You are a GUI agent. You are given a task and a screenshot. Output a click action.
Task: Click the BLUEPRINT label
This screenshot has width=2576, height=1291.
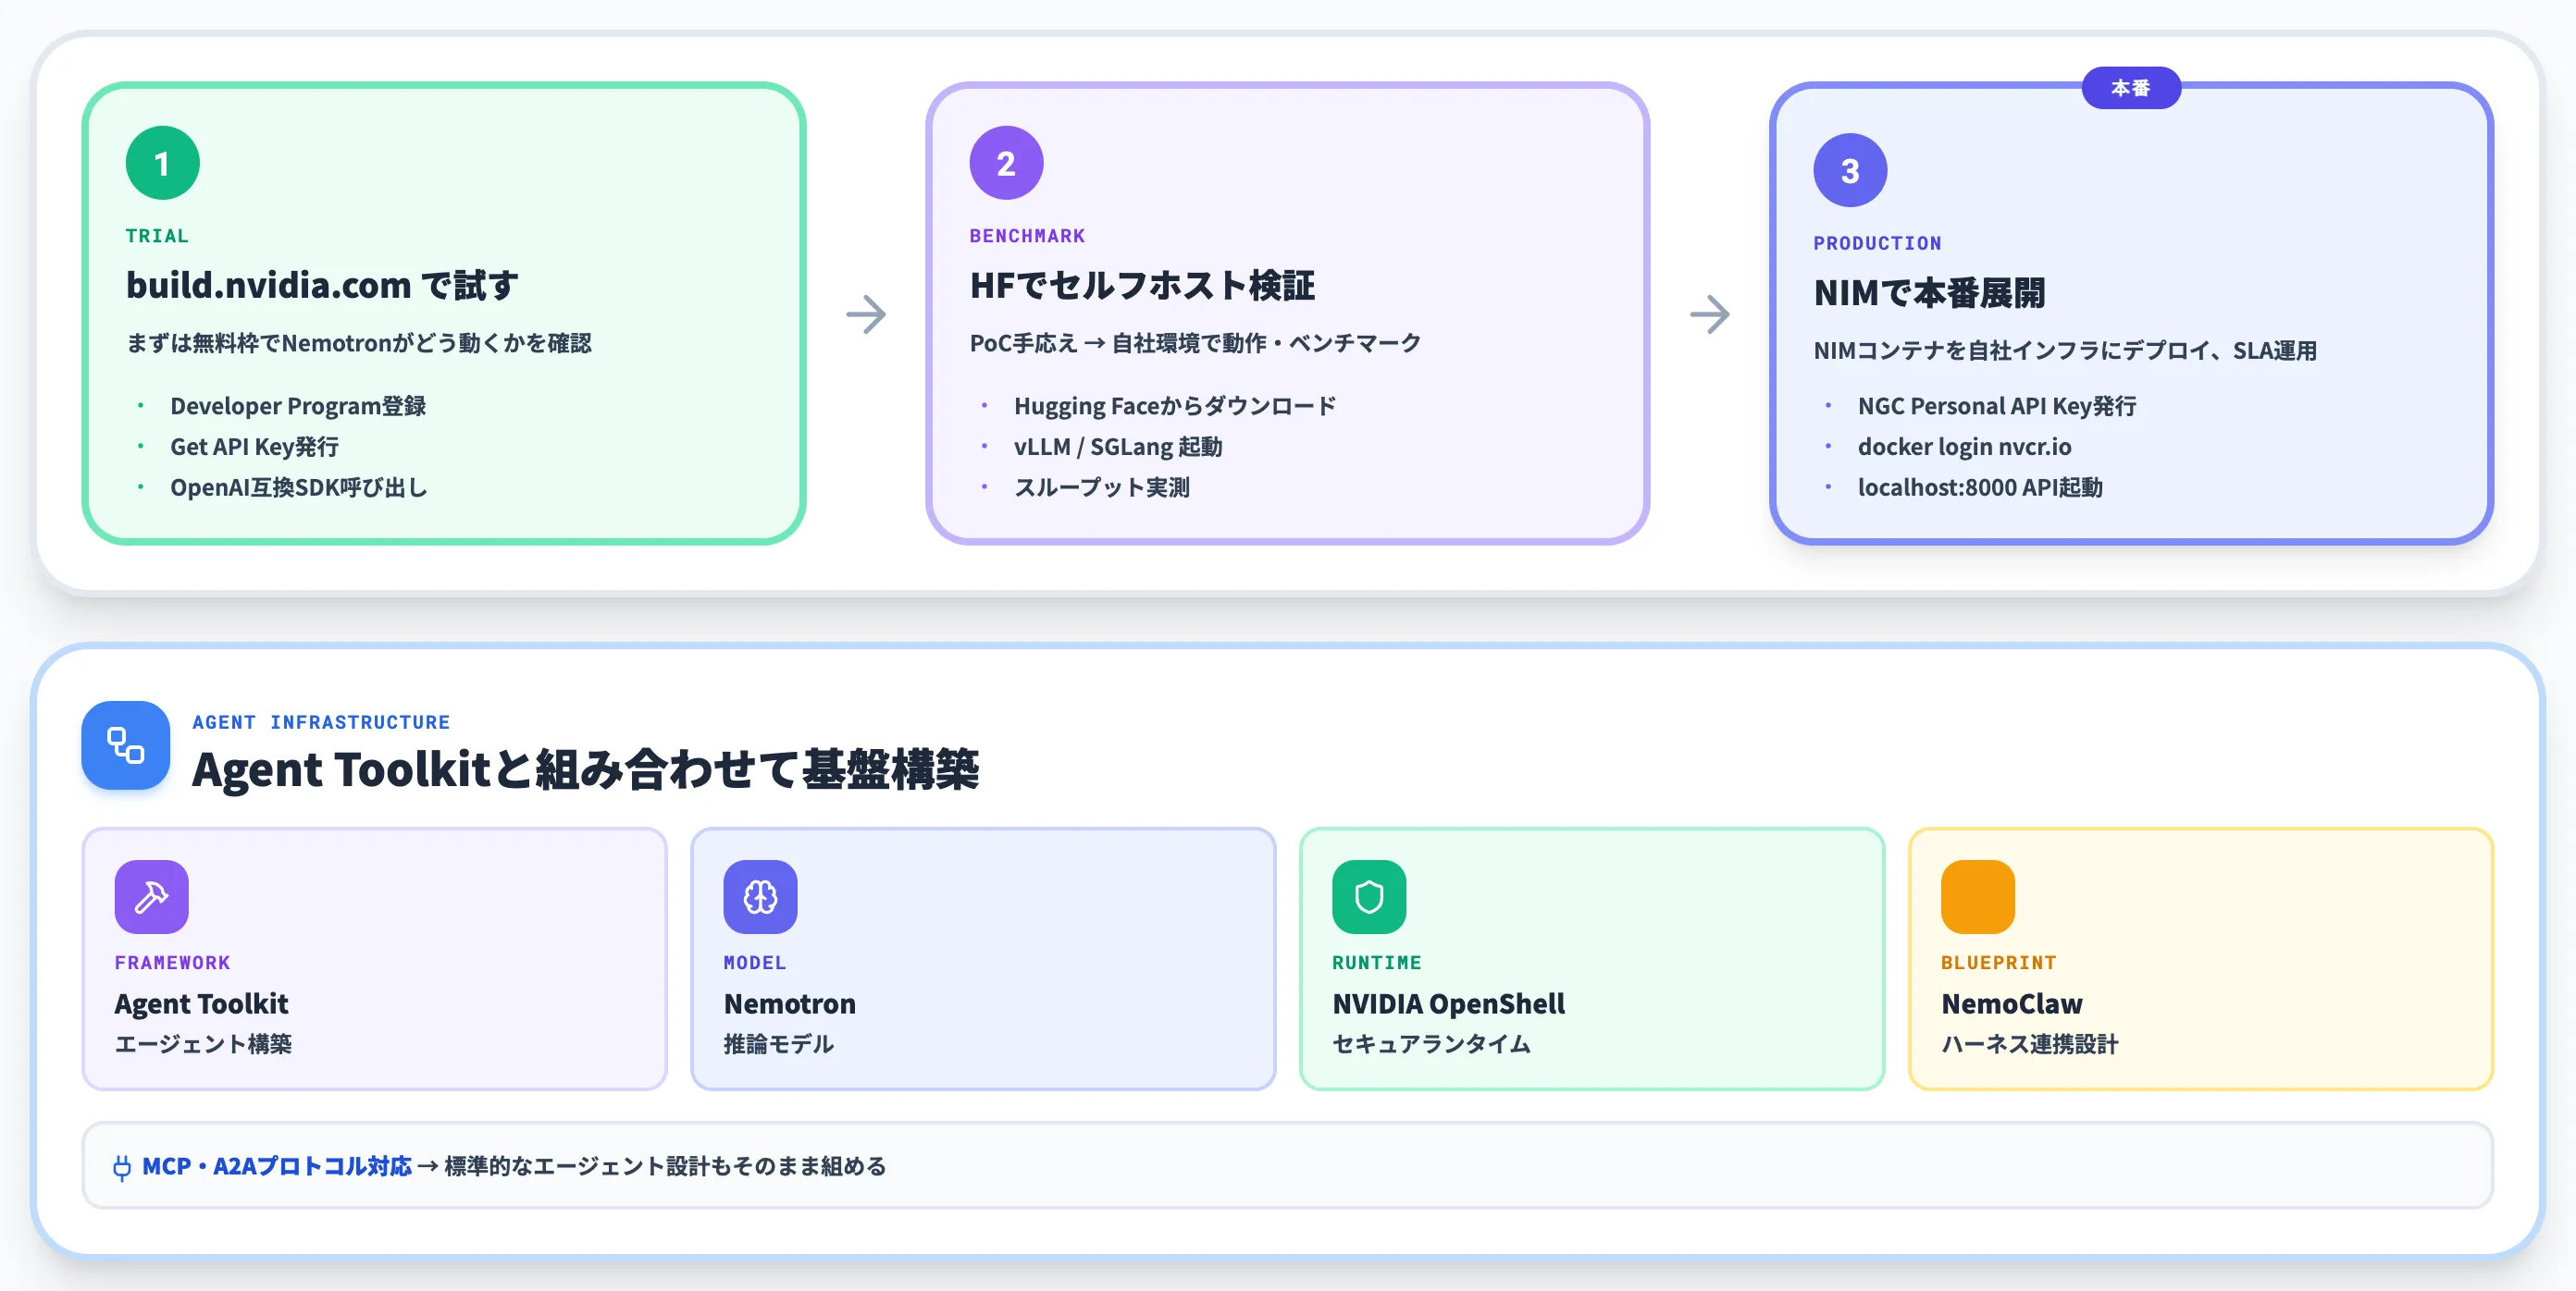[x=1999, y=963]
